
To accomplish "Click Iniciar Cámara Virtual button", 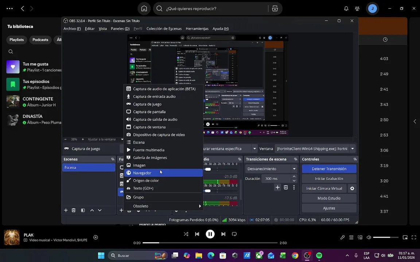I will 324,188.
